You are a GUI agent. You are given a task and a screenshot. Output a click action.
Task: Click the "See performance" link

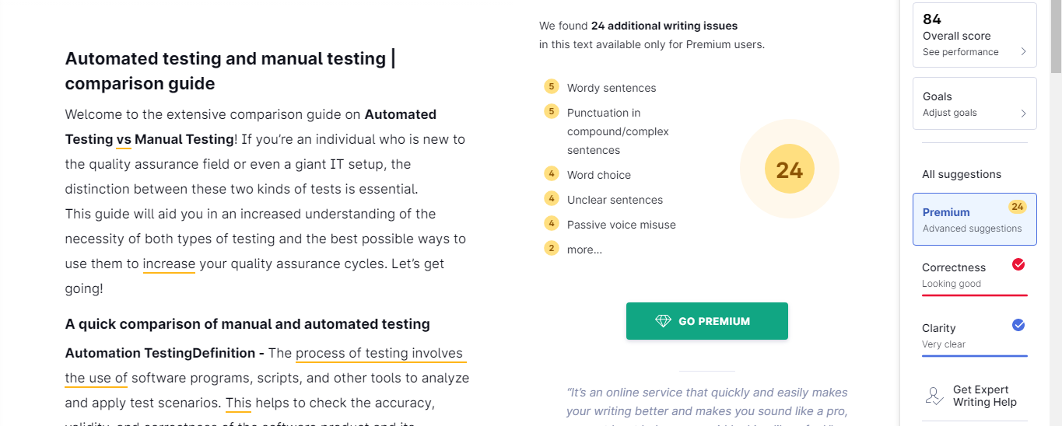(960, 52)
